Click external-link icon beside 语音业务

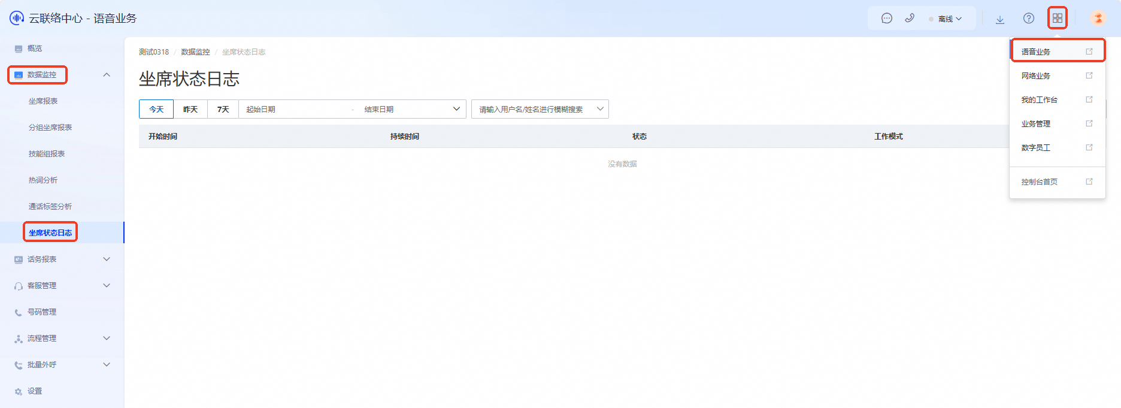pos(1089,52)
